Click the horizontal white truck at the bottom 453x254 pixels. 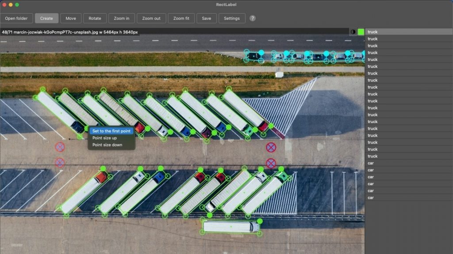coord(230,227)
